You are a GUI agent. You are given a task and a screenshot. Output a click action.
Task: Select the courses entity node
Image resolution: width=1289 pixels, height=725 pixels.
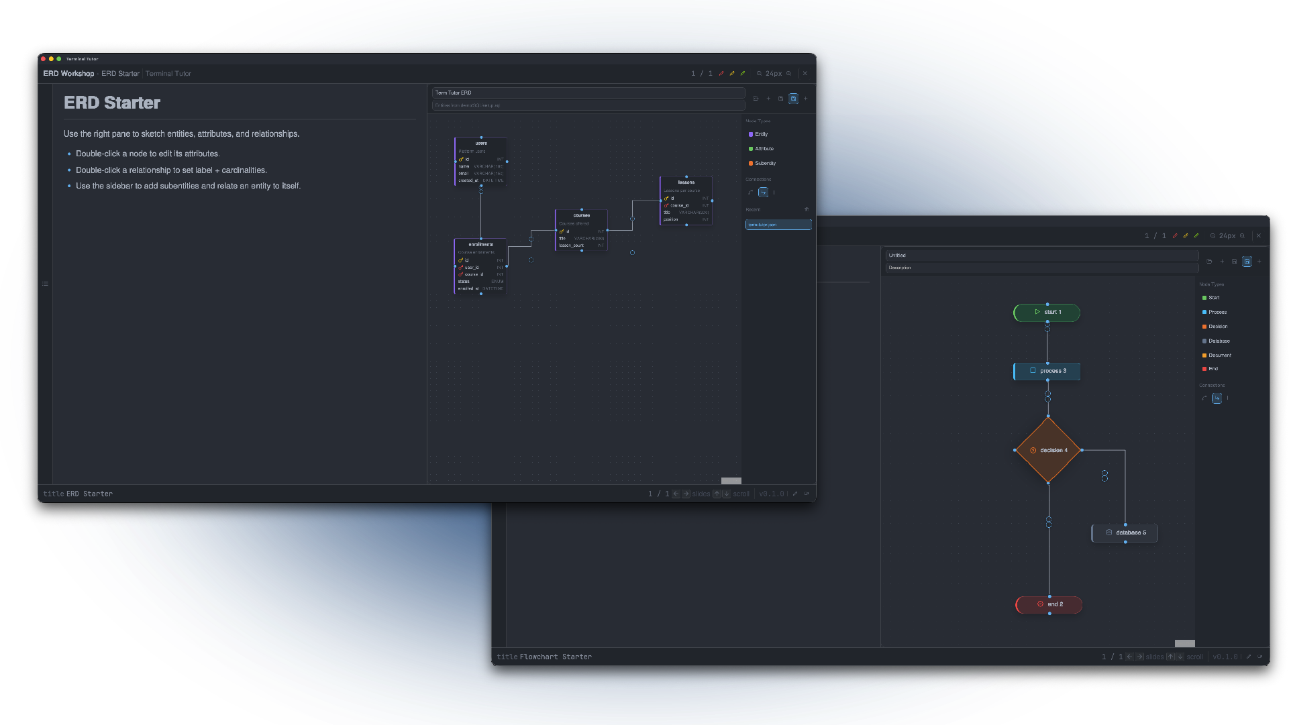[582, 231]
